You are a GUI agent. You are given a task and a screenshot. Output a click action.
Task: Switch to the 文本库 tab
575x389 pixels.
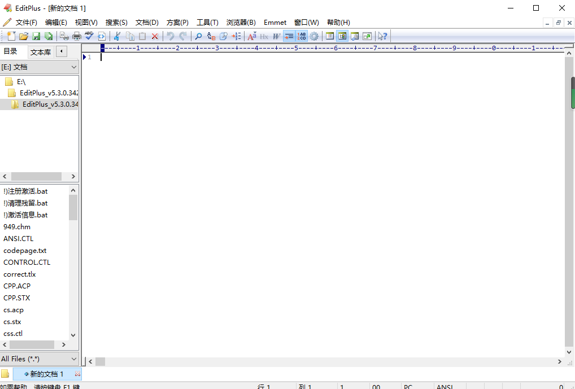(x=40, y=52)
